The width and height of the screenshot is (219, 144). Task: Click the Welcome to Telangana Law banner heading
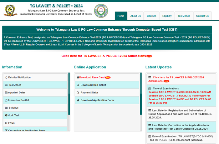coord(107,30)
